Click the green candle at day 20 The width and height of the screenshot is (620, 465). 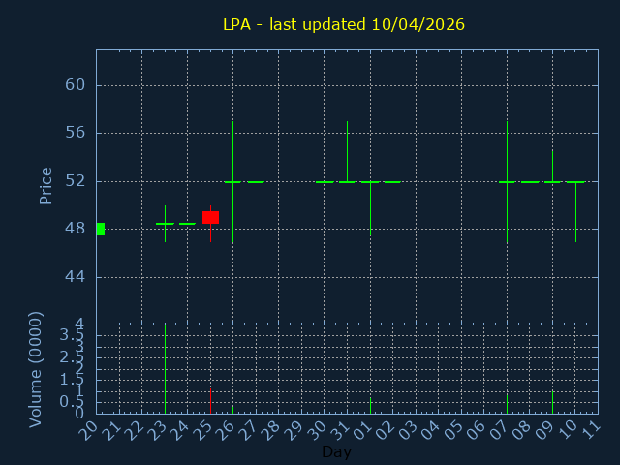(x=100, y=229)
